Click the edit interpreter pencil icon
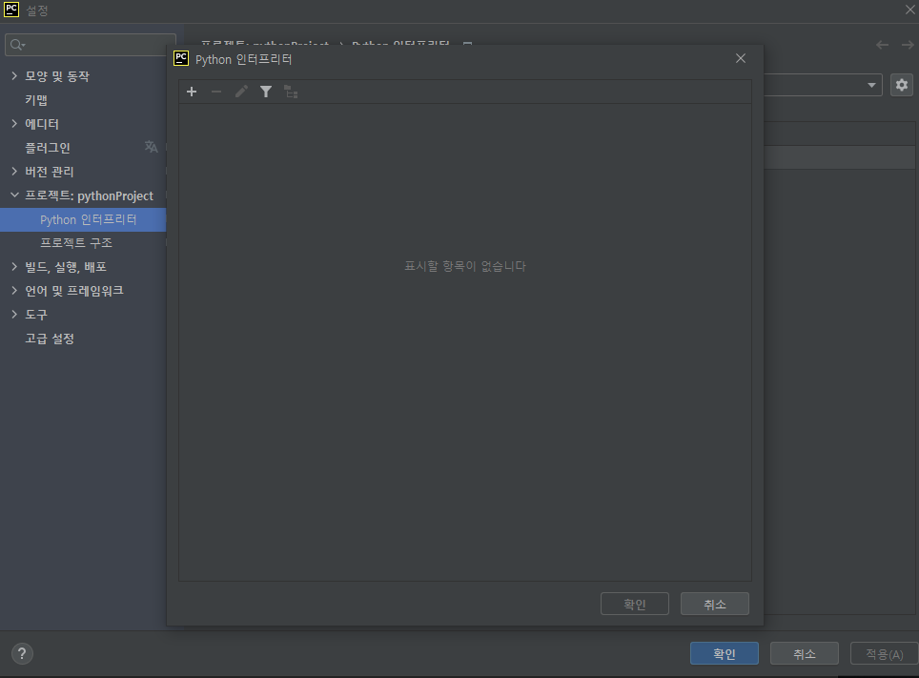Viewport: 919px width, 678px height. coord(241,92)
